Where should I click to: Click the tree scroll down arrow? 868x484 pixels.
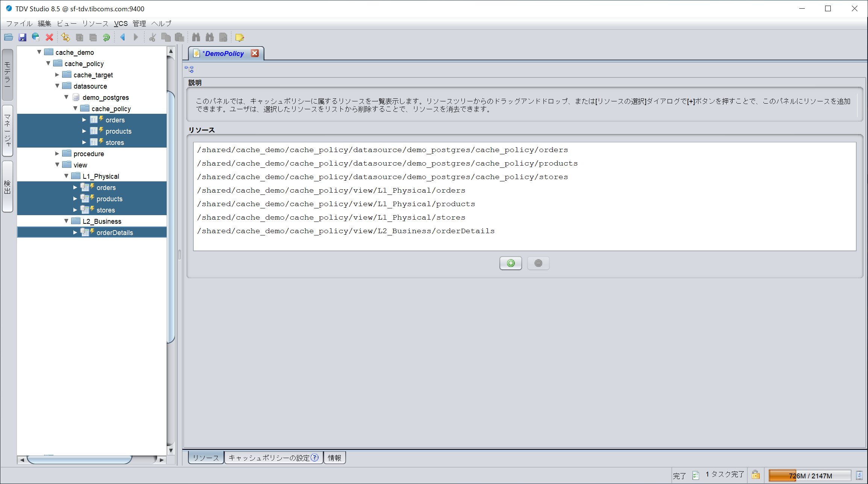(171, 450)
